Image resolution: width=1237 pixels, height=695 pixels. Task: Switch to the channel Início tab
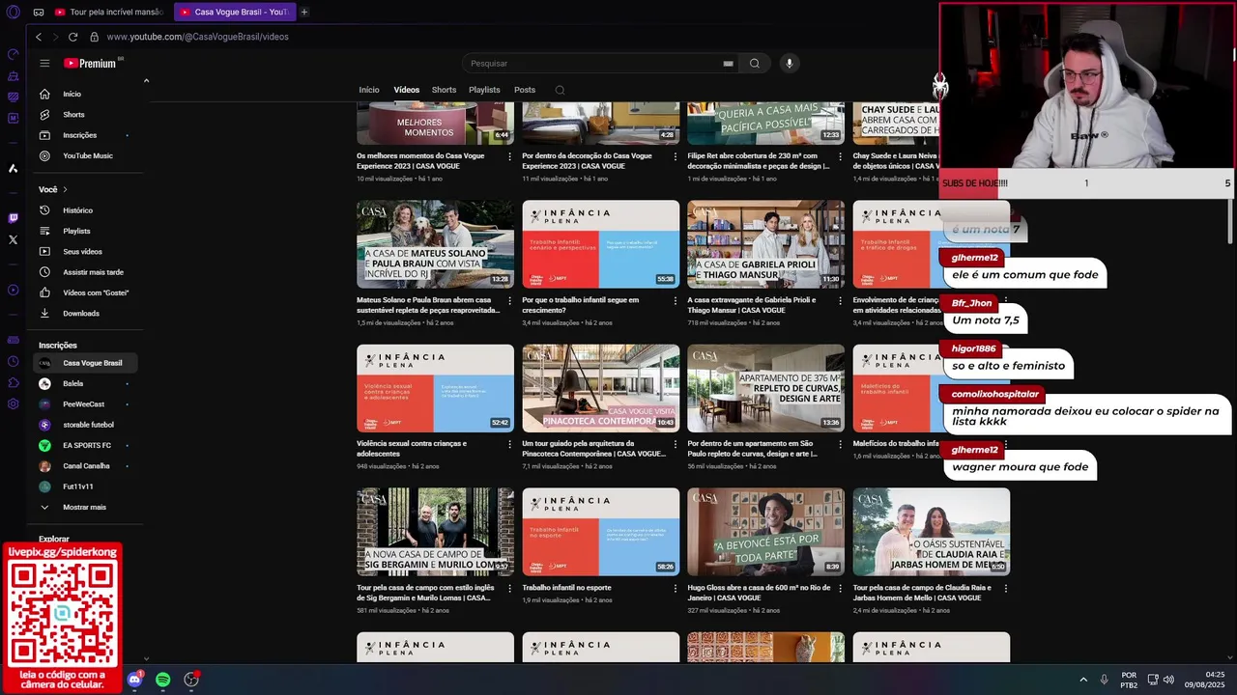click(369, 90)
